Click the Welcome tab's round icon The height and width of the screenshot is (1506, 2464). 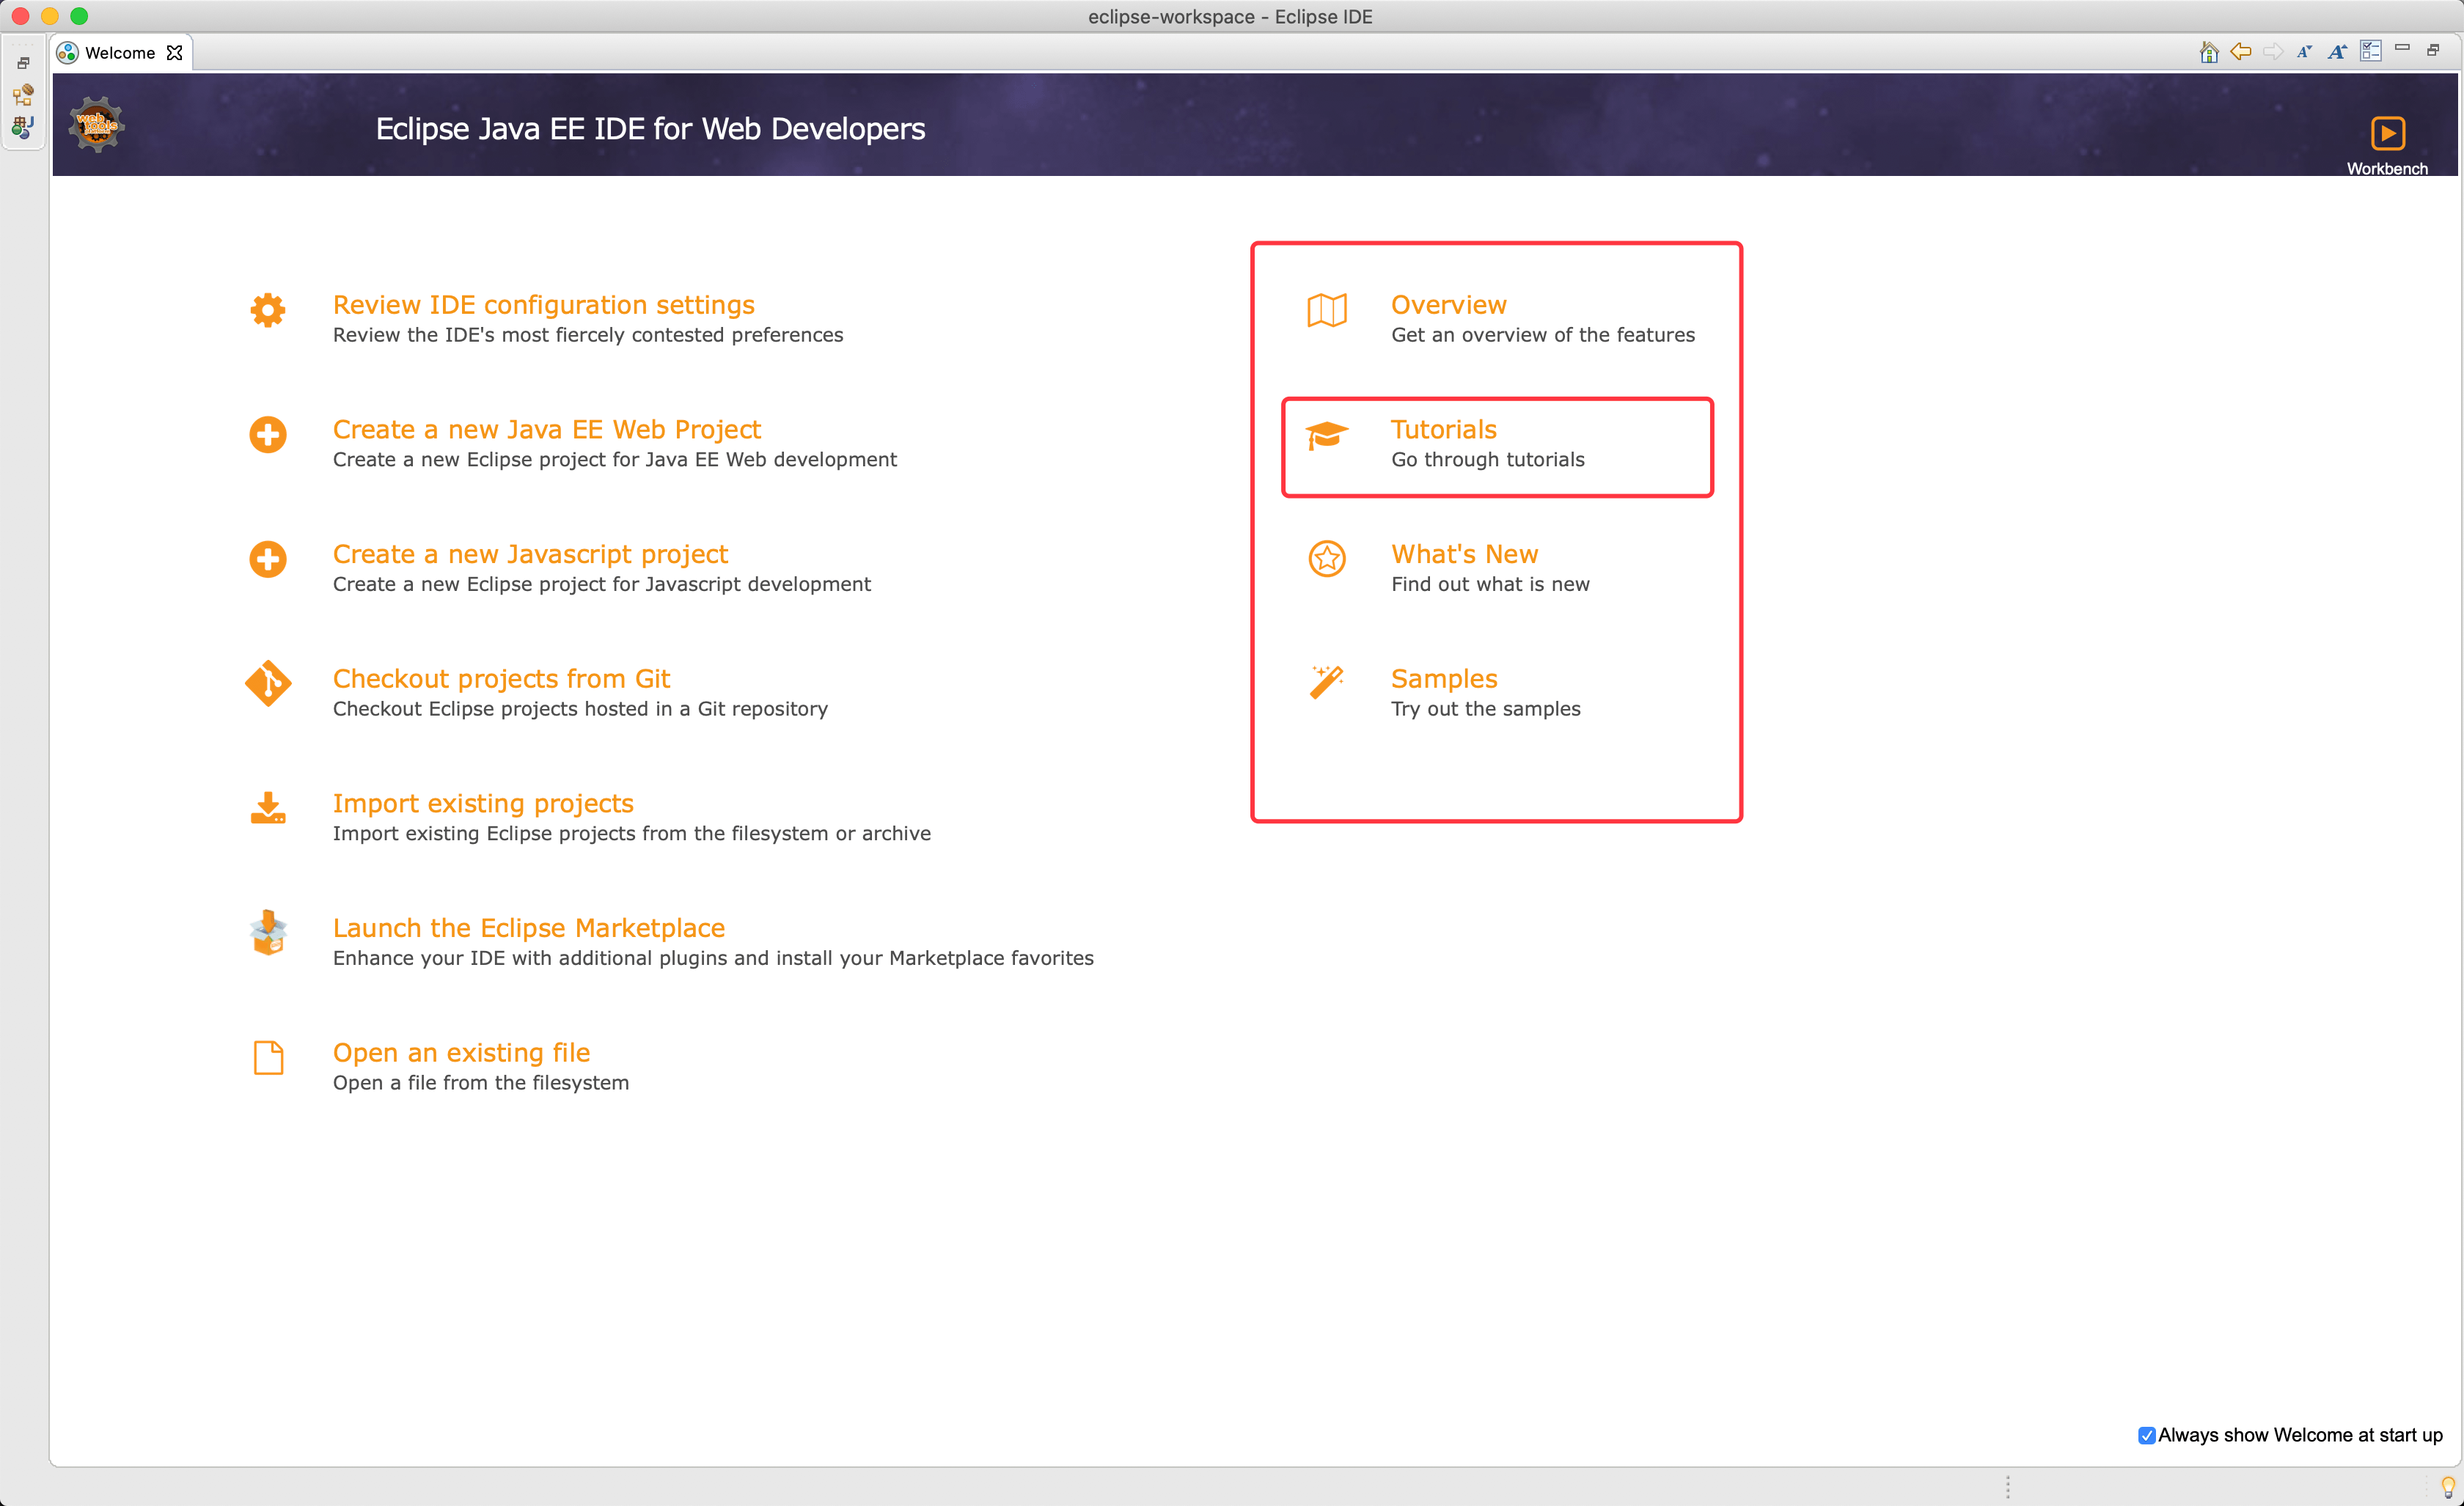(67, 53)
